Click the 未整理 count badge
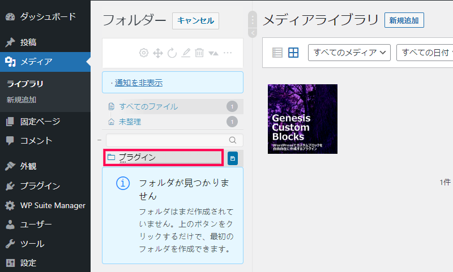This screenshot has height=272, width=453. [232, 122]
